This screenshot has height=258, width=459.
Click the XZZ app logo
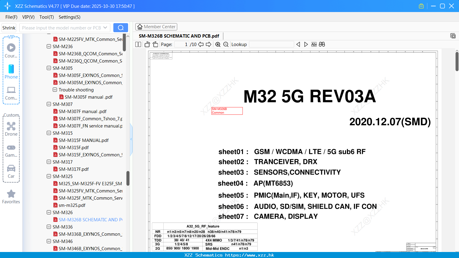[x=8, y=6]
